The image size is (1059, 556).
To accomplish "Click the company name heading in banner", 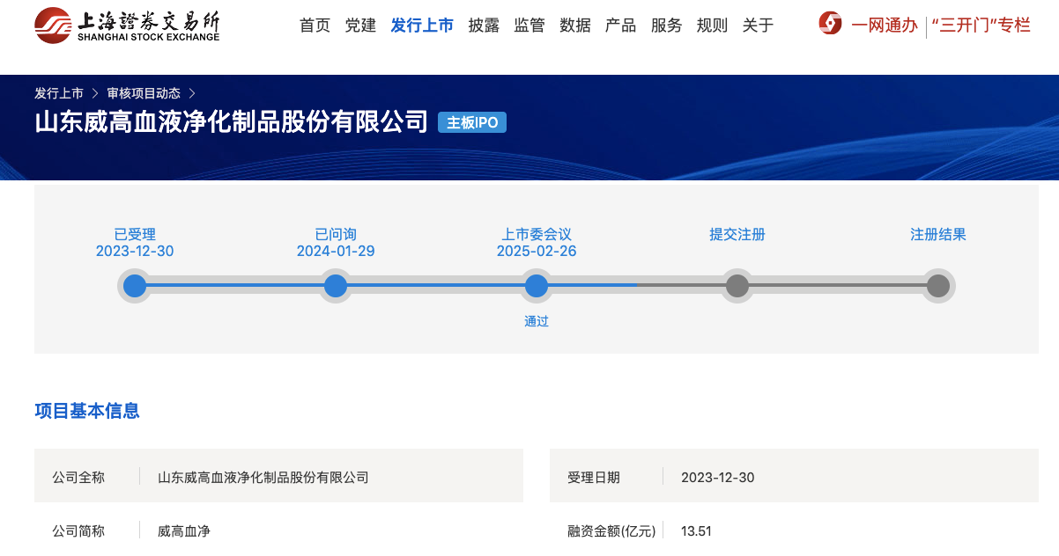I will click(x=231, y=121).
